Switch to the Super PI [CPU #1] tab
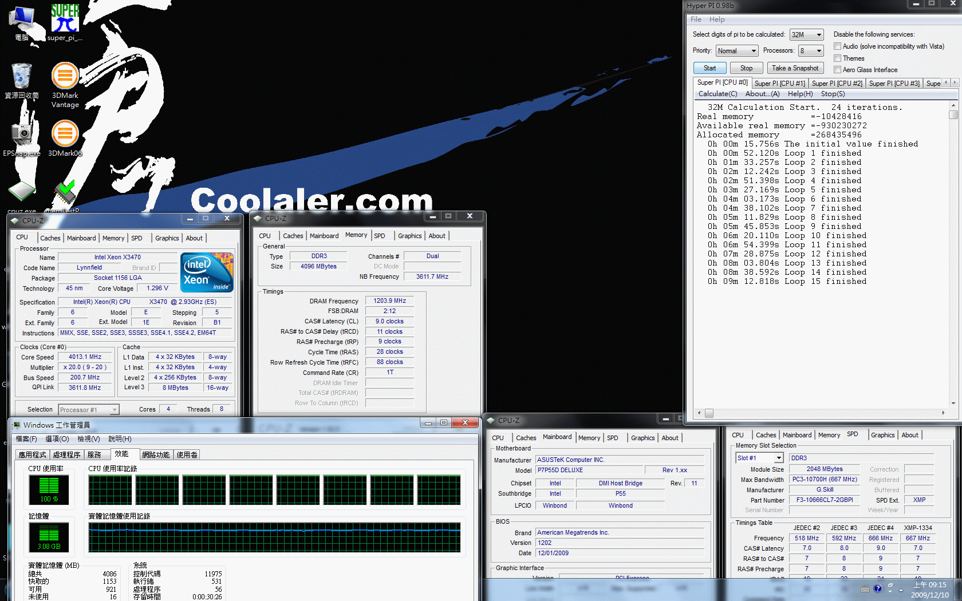This screenshot has width=962, height=601. click(779, 84)
